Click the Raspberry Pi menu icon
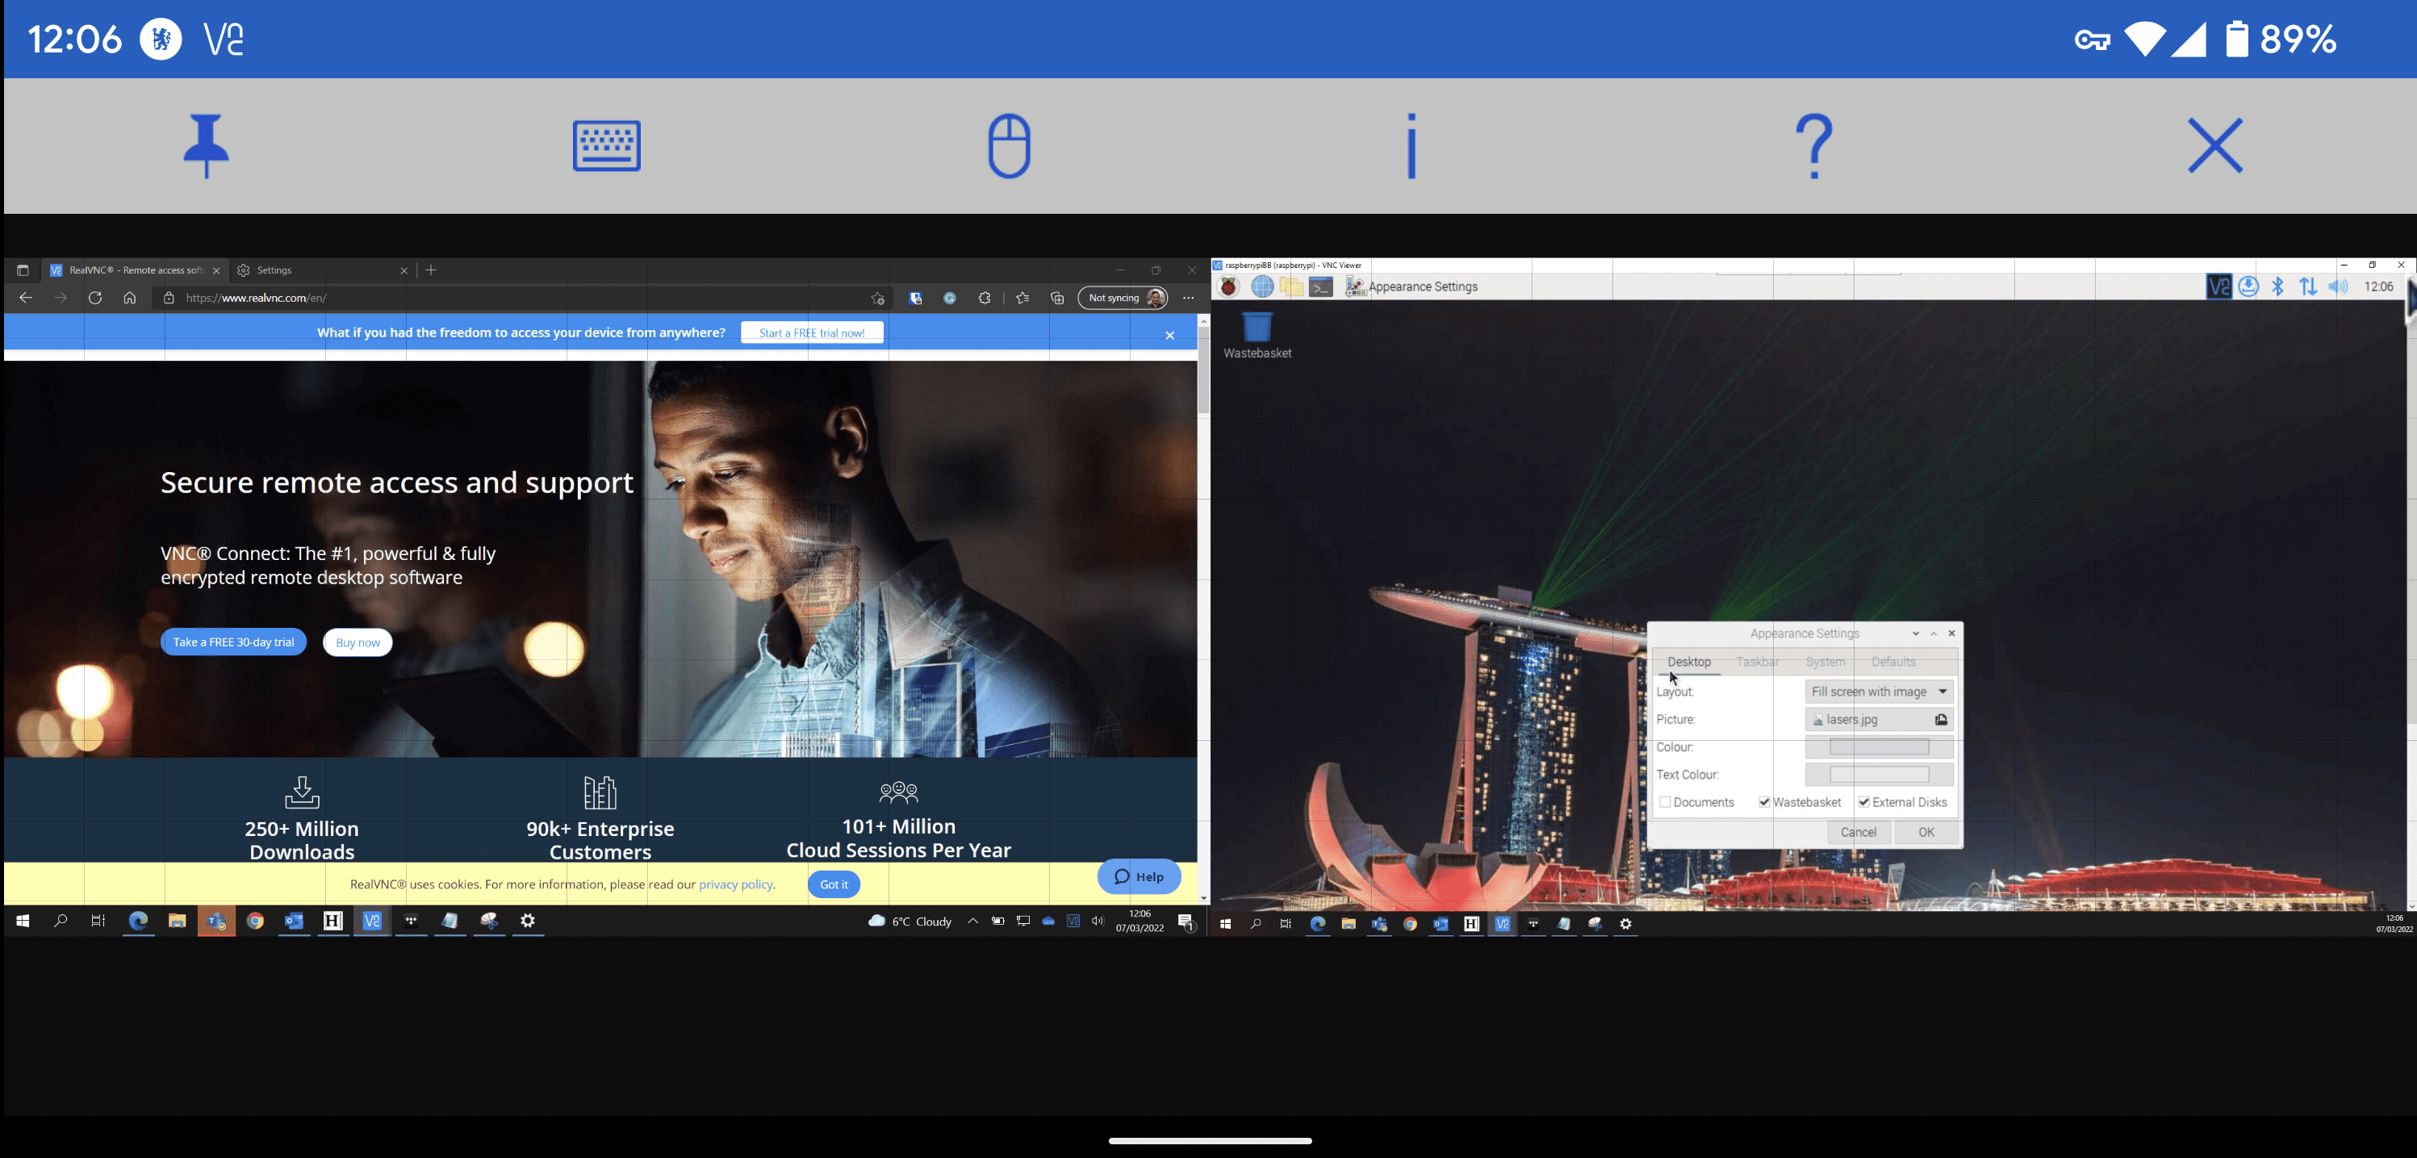The image size is (2417, 1158). 1228,286
